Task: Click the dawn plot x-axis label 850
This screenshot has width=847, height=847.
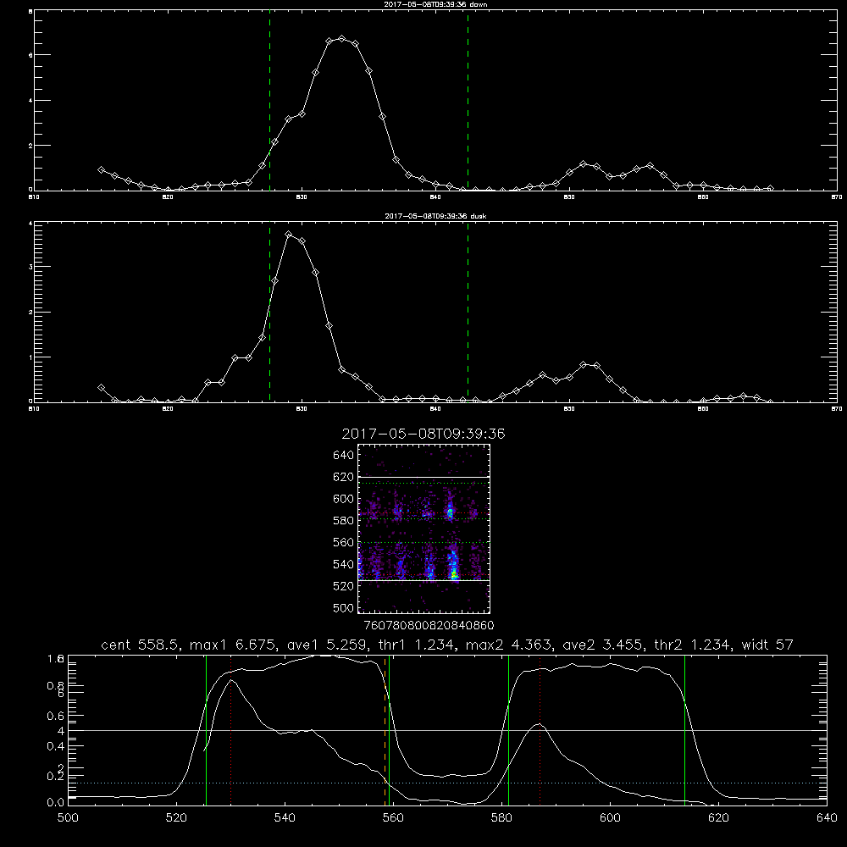Action: point(569,197)
